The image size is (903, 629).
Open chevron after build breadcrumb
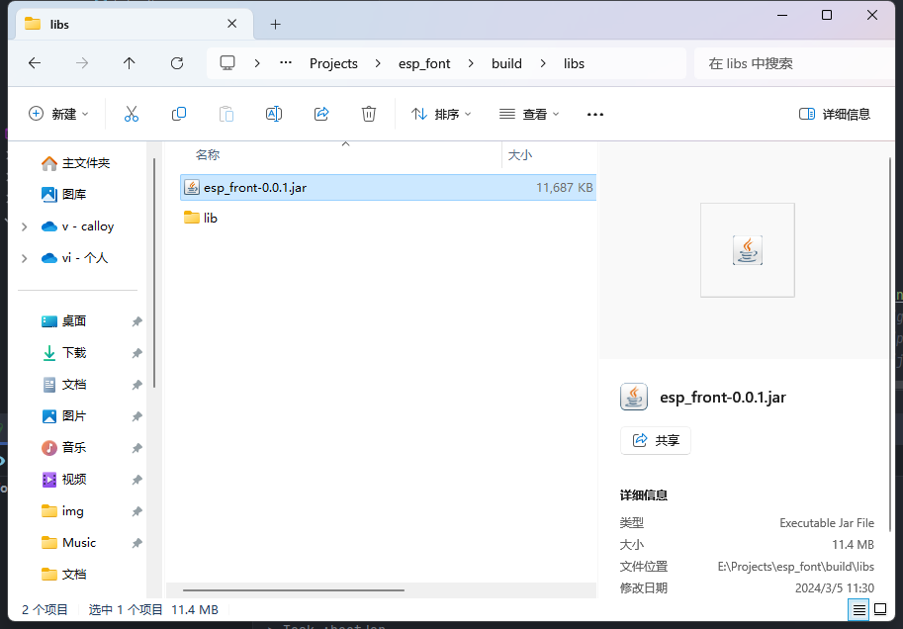tap(543, 63)
